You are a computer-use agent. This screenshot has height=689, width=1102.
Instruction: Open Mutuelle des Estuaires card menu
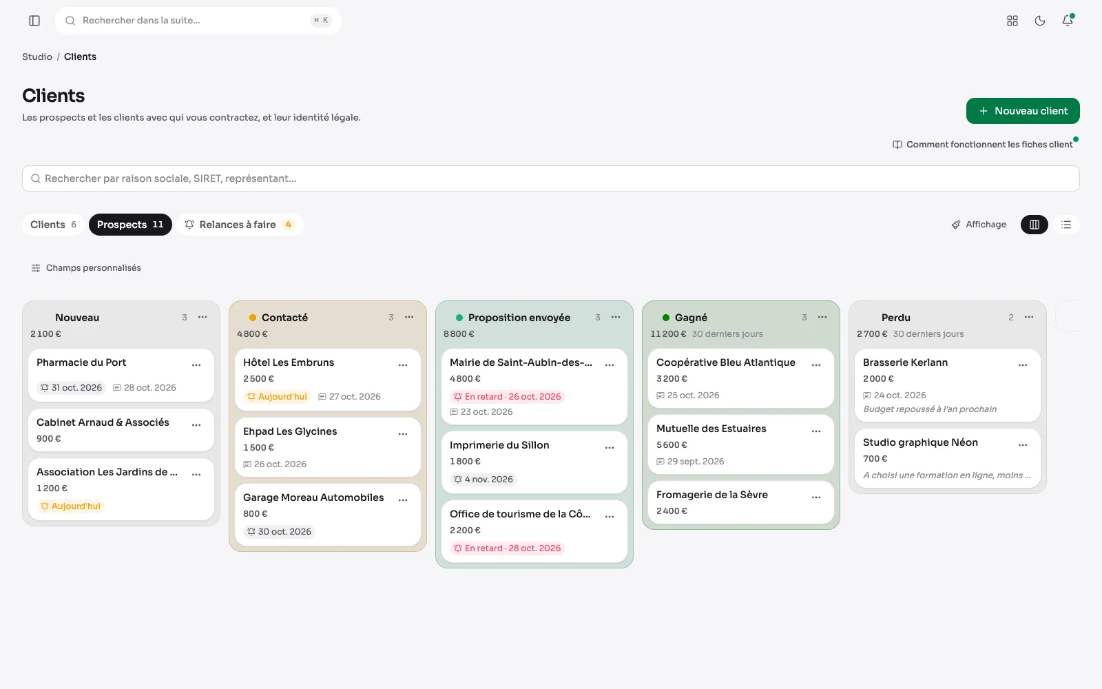[816, 431]
